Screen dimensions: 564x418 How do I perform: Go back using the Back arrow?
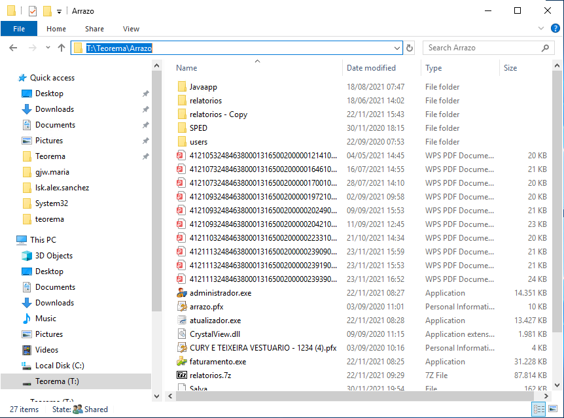pos(13,48)
